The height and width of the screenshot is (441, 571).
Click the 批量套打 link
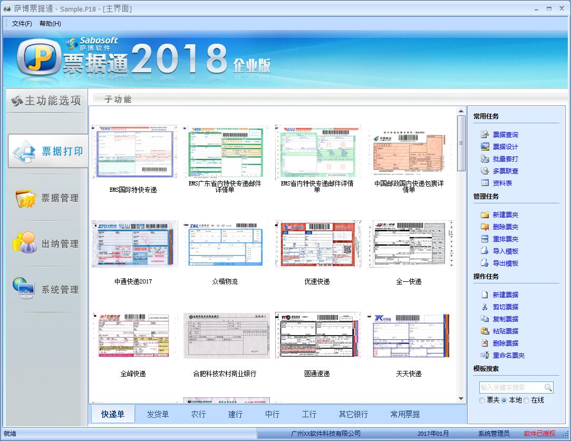tap(506, 159)
